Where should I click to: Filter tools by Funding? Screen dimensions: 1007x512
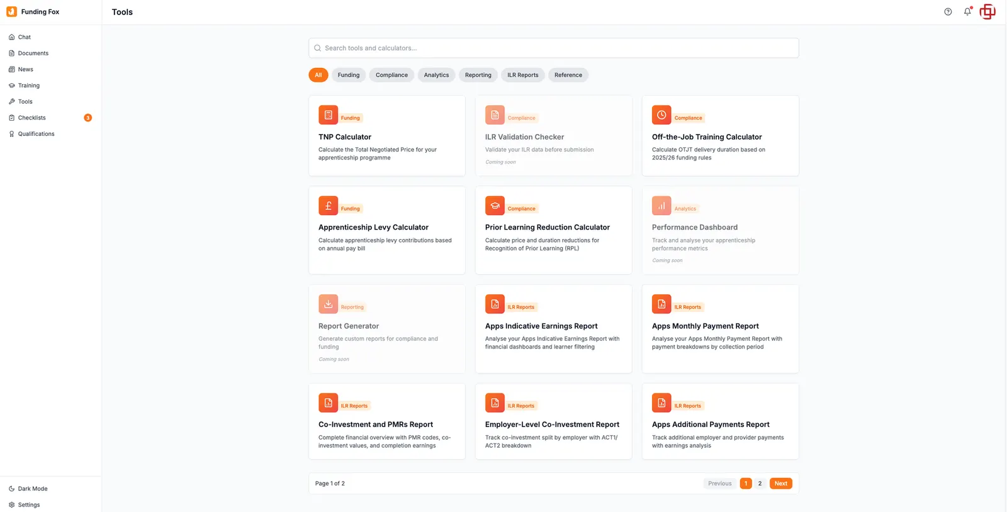point(349,75)
